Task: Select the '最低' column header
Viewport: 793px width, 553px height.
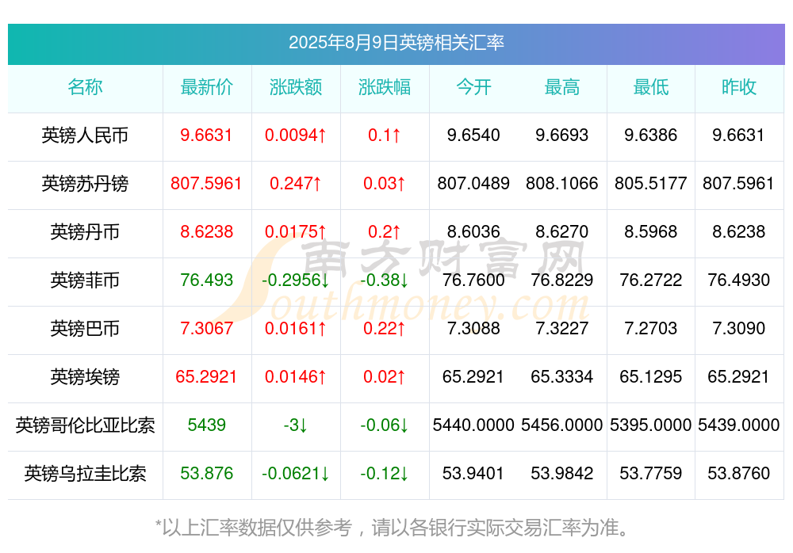Action: [x=651, y=87]
